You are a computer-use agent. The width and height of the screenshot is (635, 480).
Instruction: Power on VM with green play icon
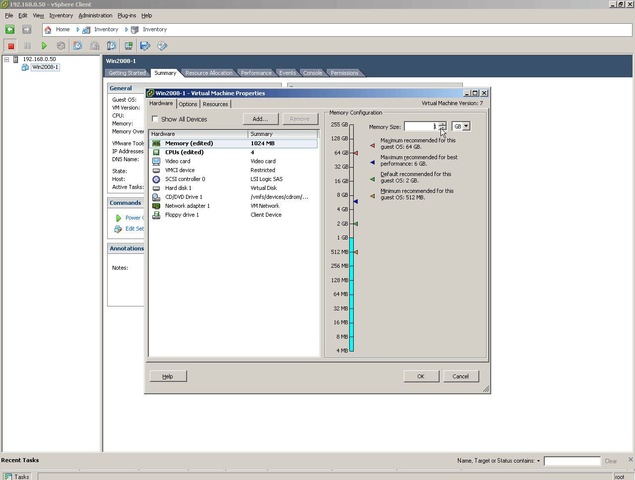[x=44, y=46]
